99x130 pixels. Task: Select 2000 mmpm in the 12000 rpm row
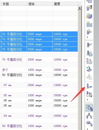coord(39,60)
